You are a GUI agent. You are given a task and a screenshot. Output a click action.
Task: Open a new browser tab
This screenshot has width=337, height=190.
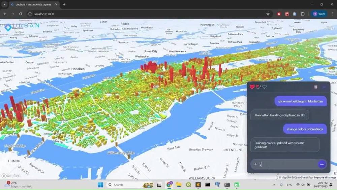click(x=64, y=4)
